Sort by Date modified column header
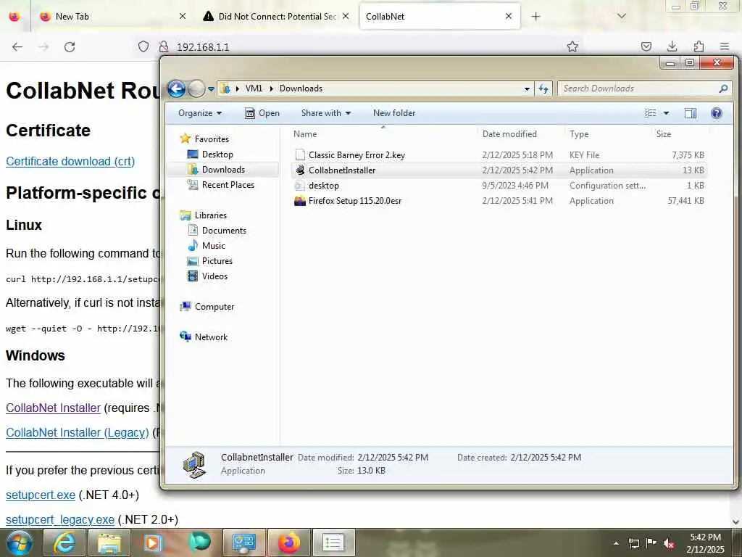This screenshot has height=557, width=742. click(x=520, y=134)
